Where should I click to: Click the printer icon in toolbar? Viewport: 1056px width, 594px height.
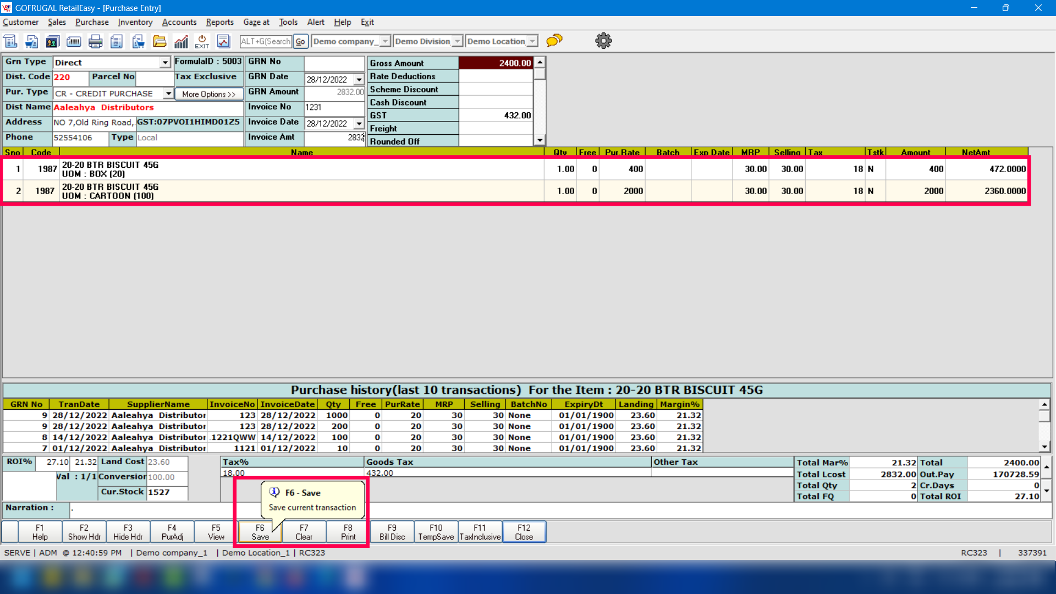pyautogui.click(x=95, y=41)
